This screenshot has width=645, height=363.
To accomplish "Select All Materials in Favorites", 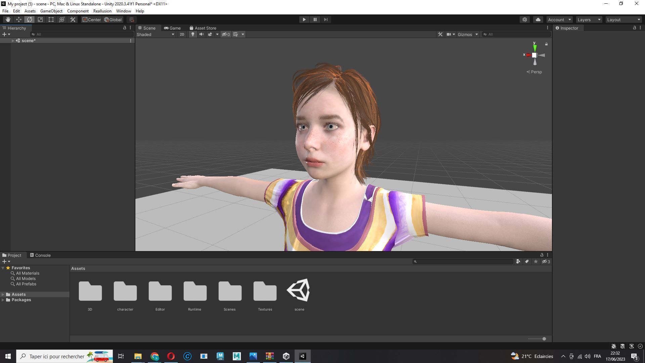I will point(28,273).
